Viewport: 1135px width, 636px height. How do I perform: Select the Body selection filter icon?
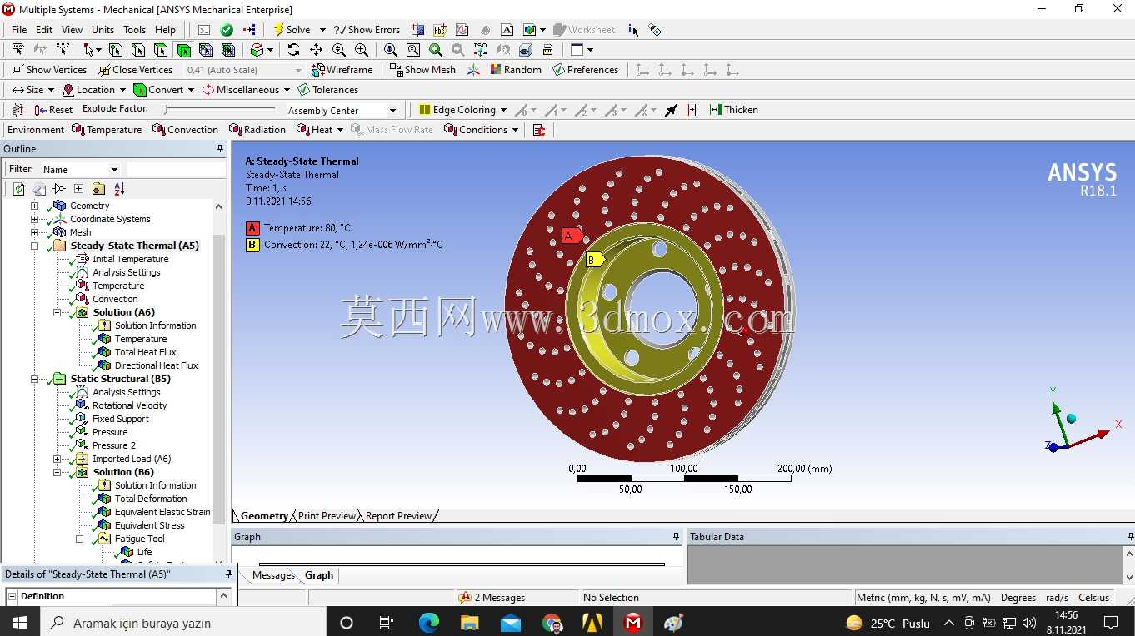pos(183,50)
